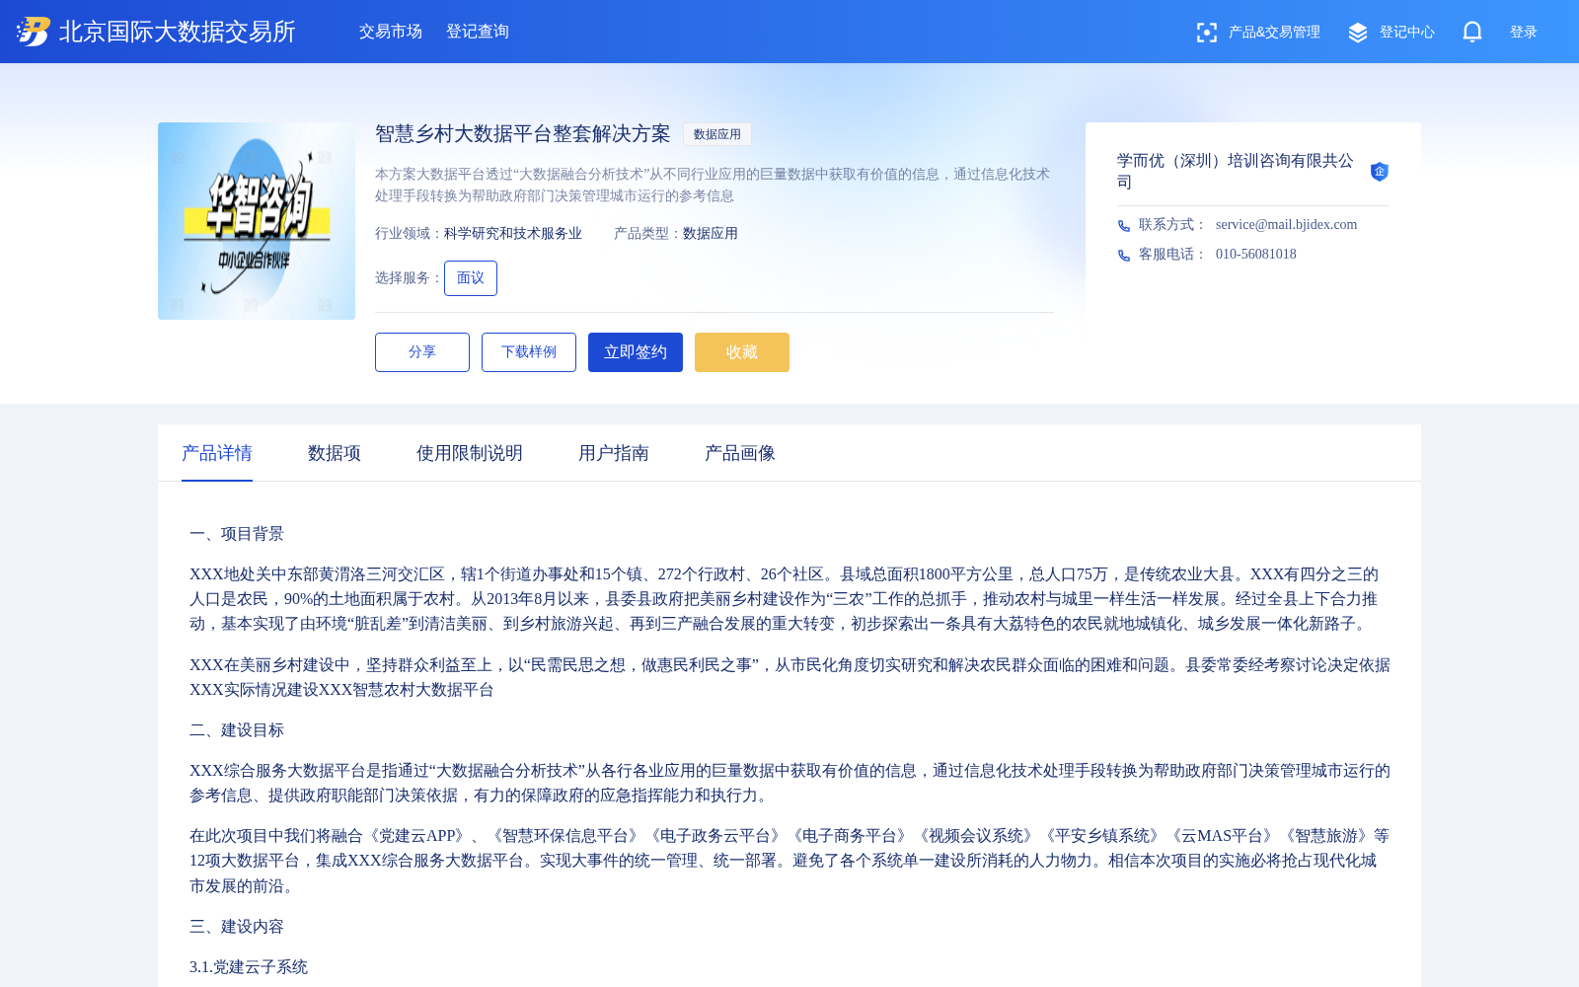Click the email service@mail.bjidex.com
The image size is (1579, 987).
click(x=1286, y=225)
